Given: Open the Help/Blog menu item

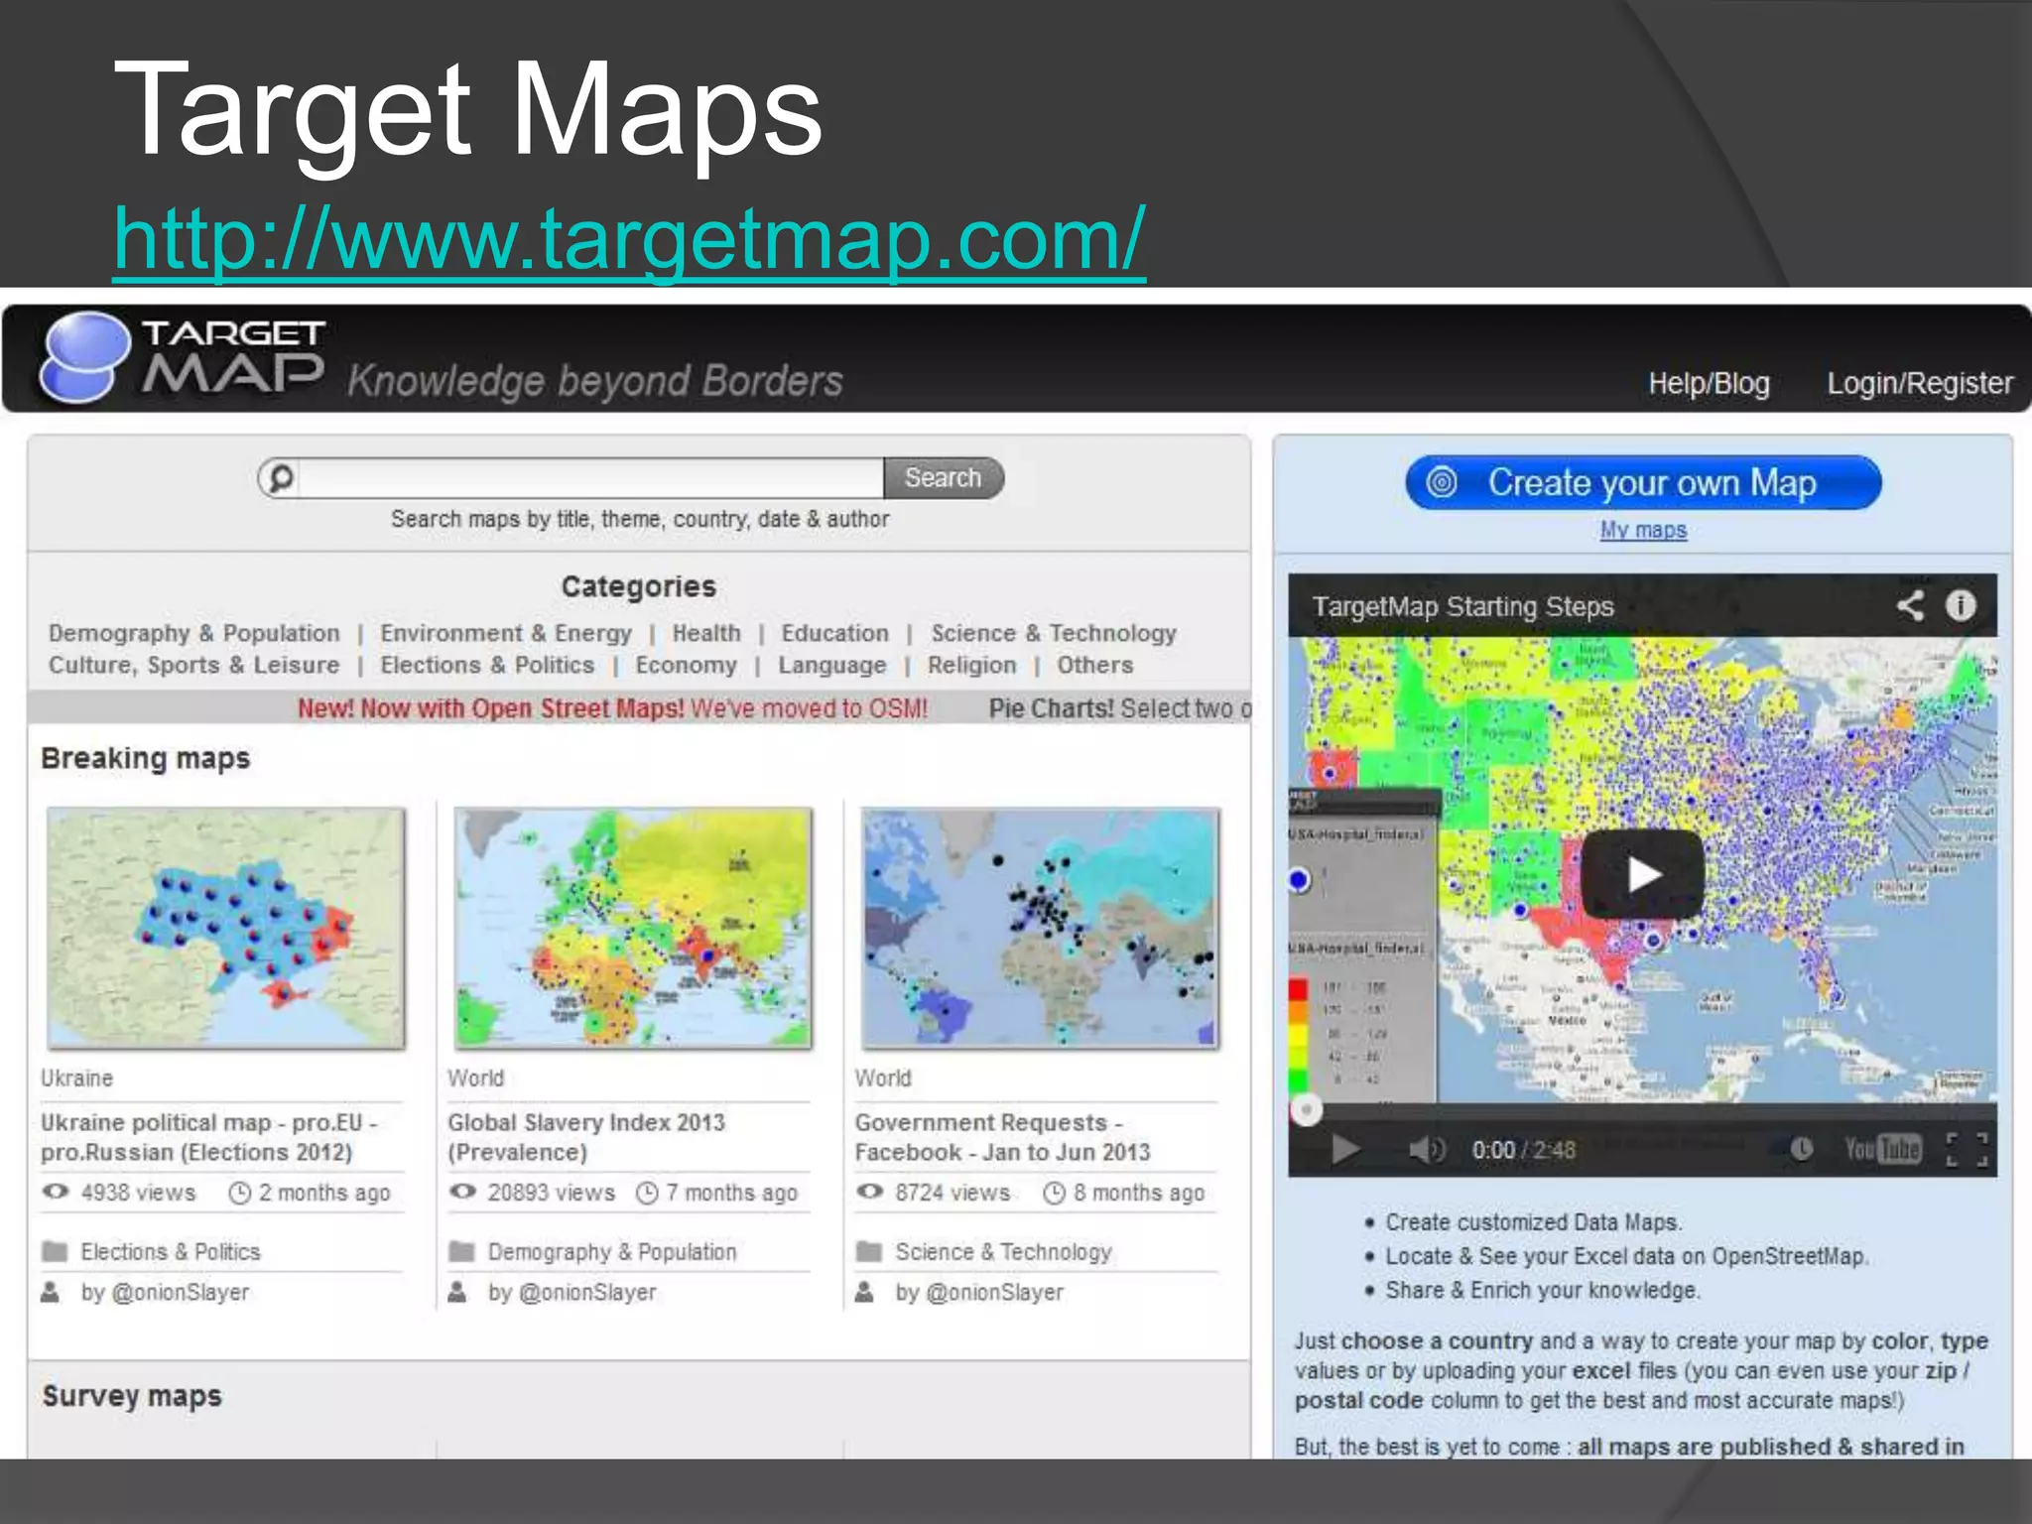Looking at the screenshot, I should [1709, 383].
